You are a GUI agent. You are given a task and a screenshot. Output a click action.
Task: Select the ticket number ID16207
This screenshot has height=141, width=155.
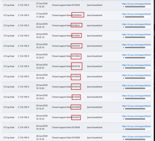click(x=76, y=117)
